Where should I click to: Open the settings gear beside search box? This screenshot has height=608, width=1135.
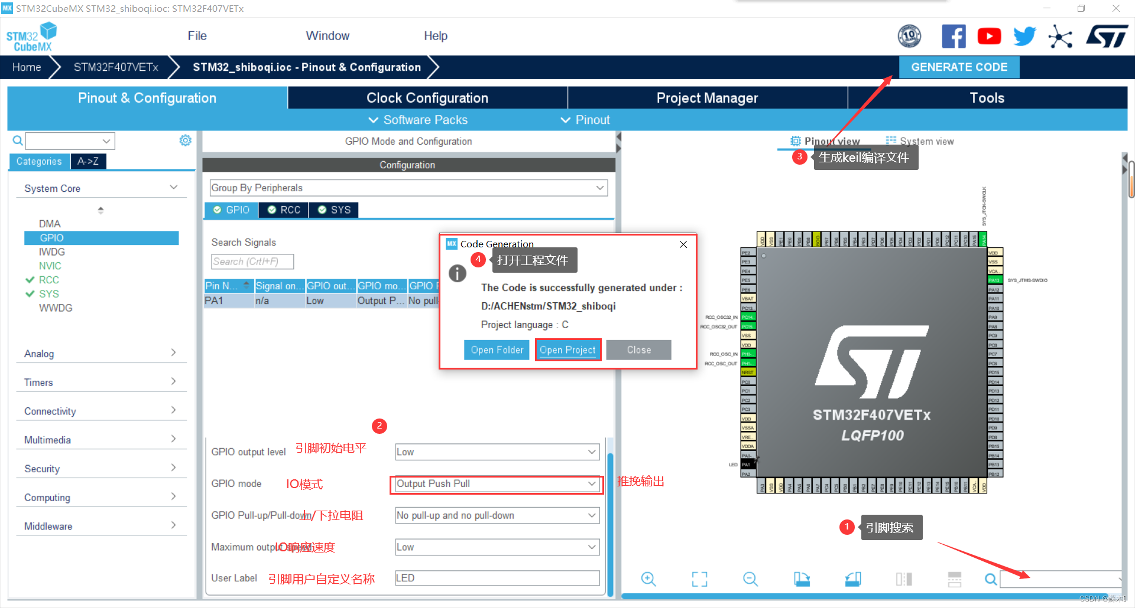point(185,140)
